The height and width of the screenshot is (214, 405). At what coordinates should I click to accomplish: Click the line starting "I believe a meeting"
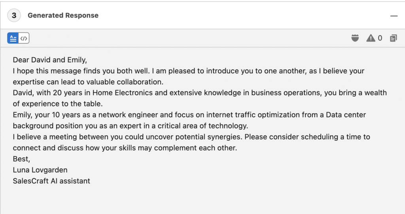(191, 137)
